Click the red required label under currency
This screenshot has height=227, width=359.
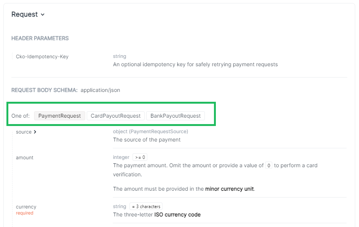pos(25,213)
